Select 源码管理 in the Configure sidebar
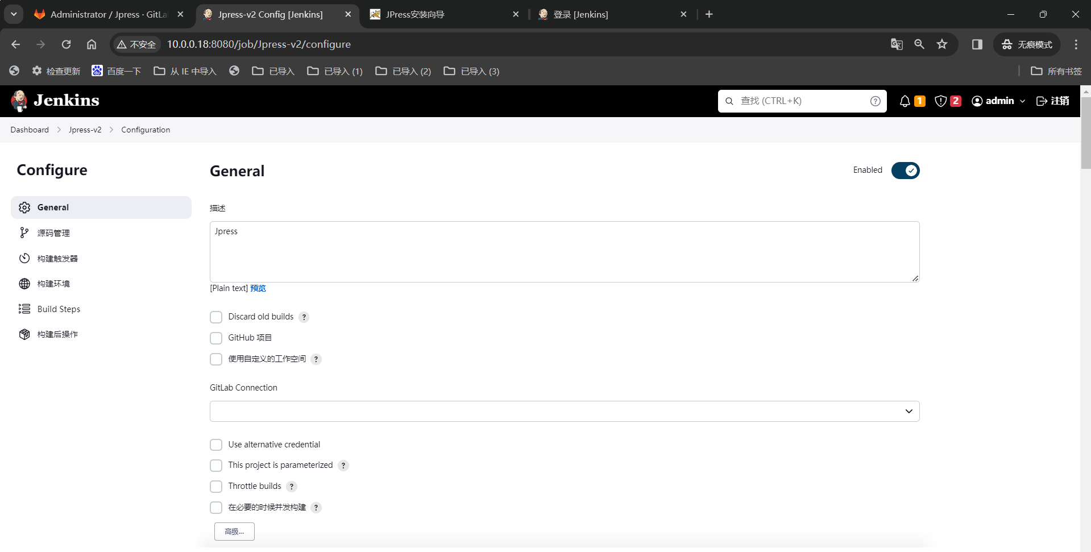1091x552 pixels. [x=101, y=233]
